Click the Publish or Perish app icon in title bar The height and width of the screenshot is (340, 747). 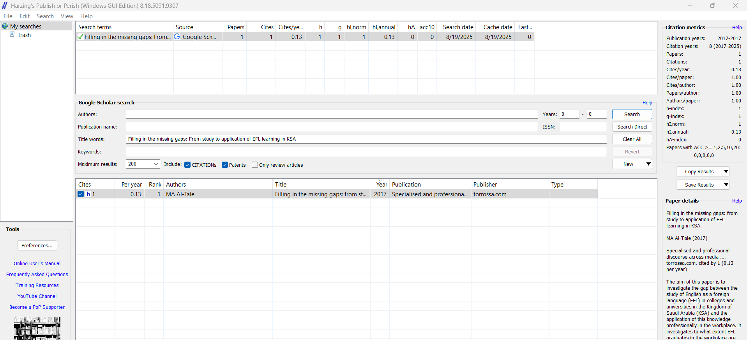pyautogui.click(x=5, y=5)
